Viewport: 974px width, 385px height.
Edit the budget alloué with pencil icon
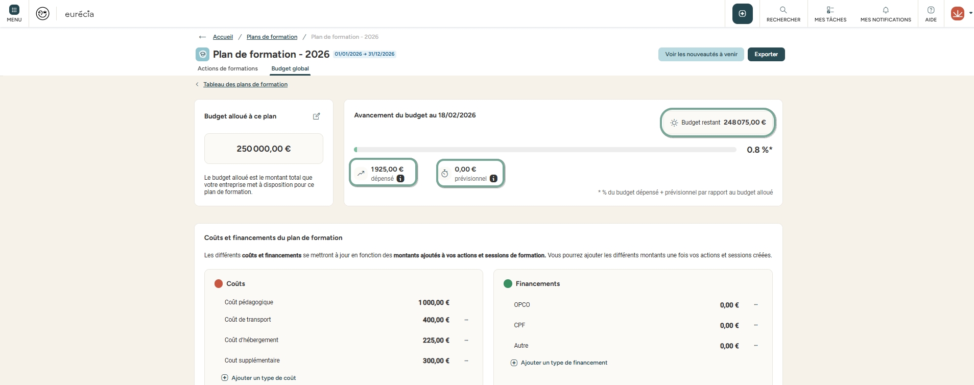[x=316, y=116]
